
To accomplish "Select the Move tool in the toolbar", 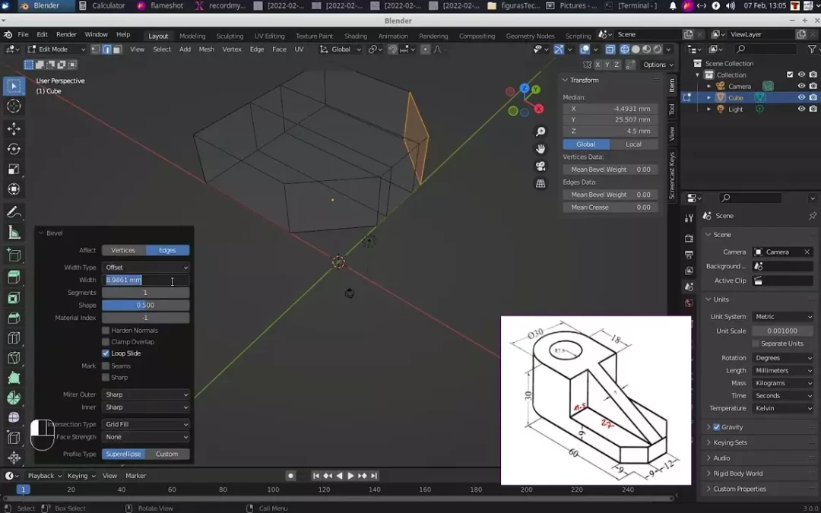I will [14, 128].
